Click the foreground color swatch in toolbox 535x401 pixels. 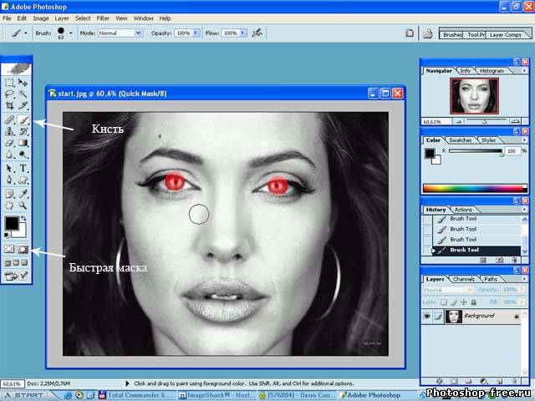click(x=12, y=223)
